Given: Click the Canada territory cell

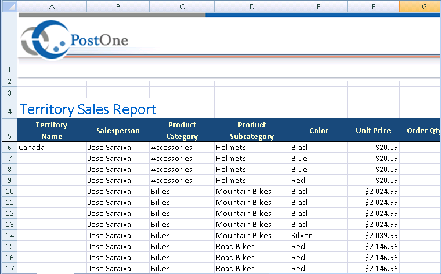Looking at the screenshot, I should click(52, 147).
